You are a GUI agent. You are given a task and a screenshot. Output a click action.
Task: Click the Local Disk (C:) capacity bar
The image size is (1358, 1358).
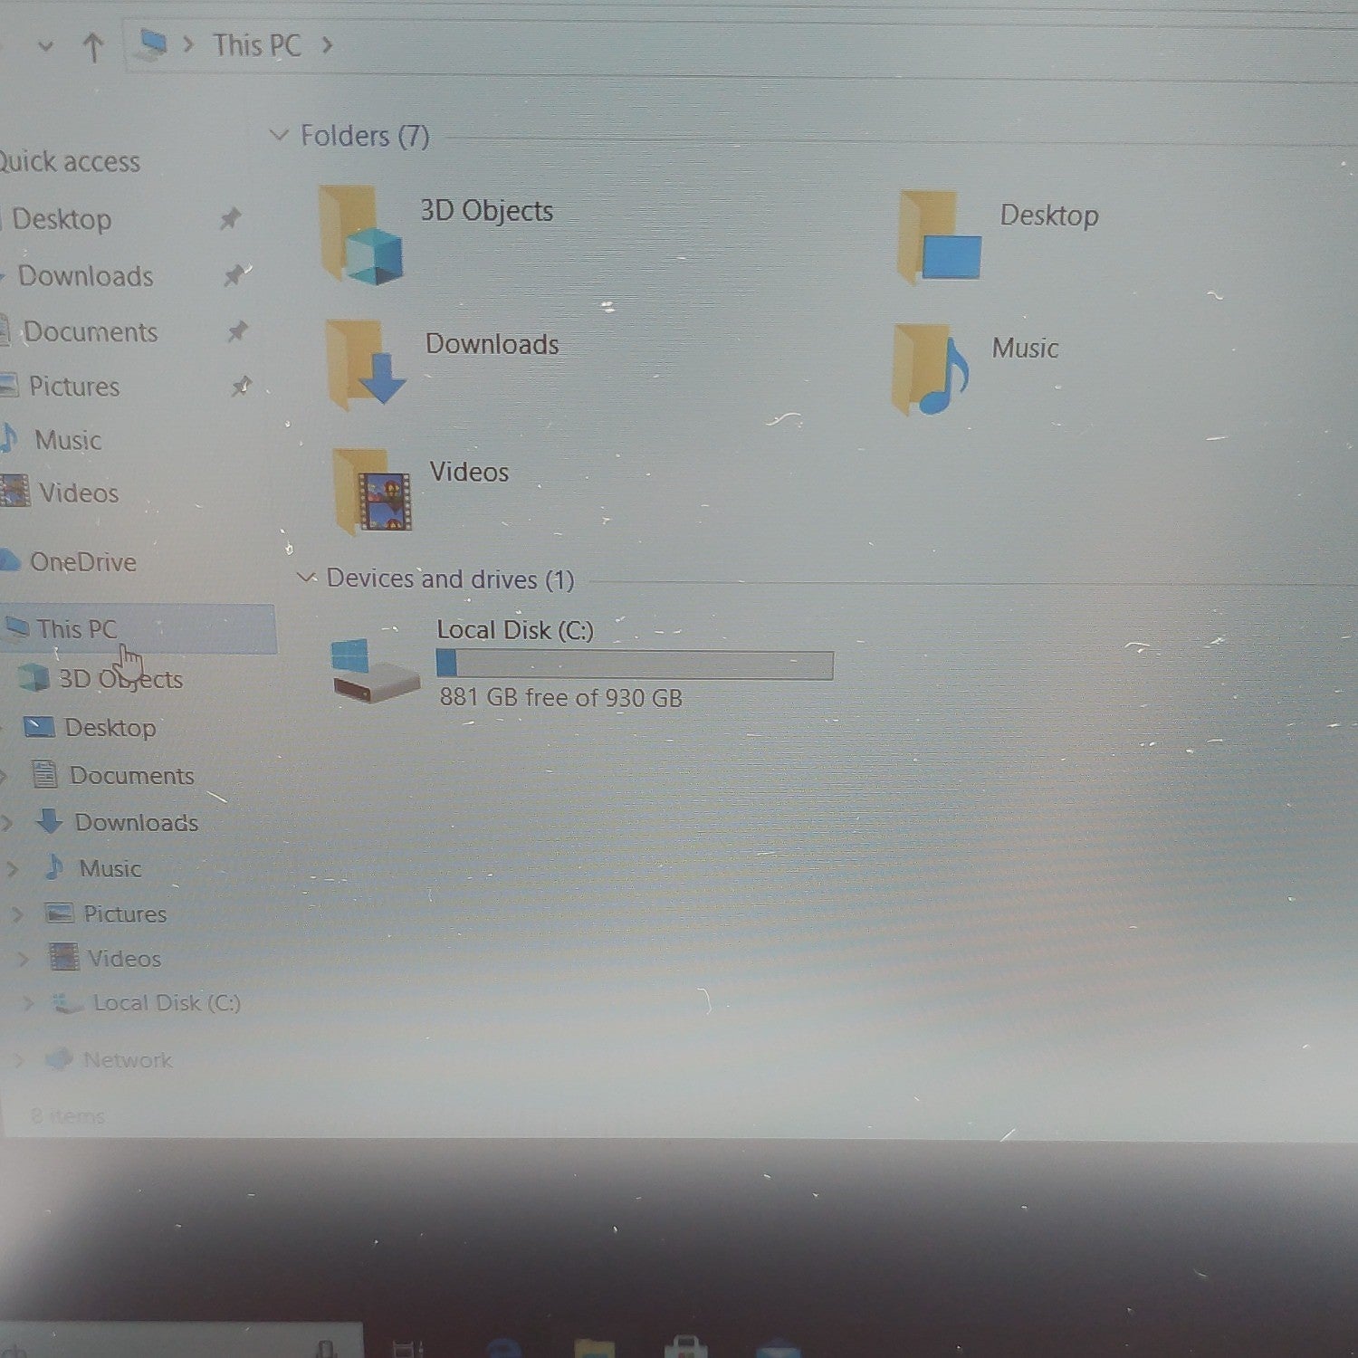635,665
